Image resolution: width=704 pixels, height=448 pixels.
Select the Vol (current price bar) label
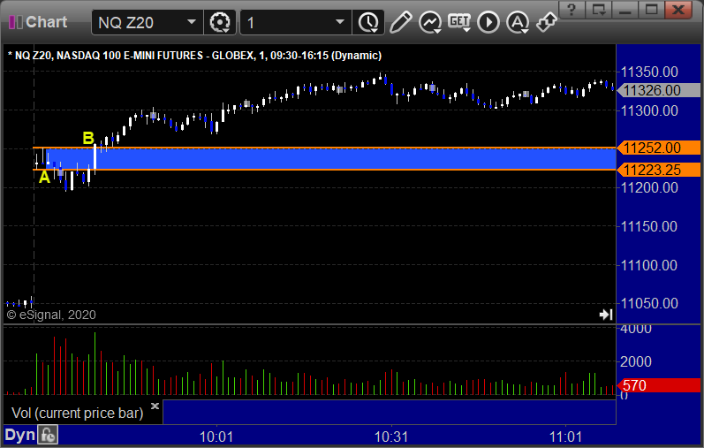(77, 413)
